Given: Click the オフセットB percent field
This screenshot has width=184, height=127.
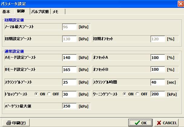Looking at the screenshot, I should (x=158, y=70).
